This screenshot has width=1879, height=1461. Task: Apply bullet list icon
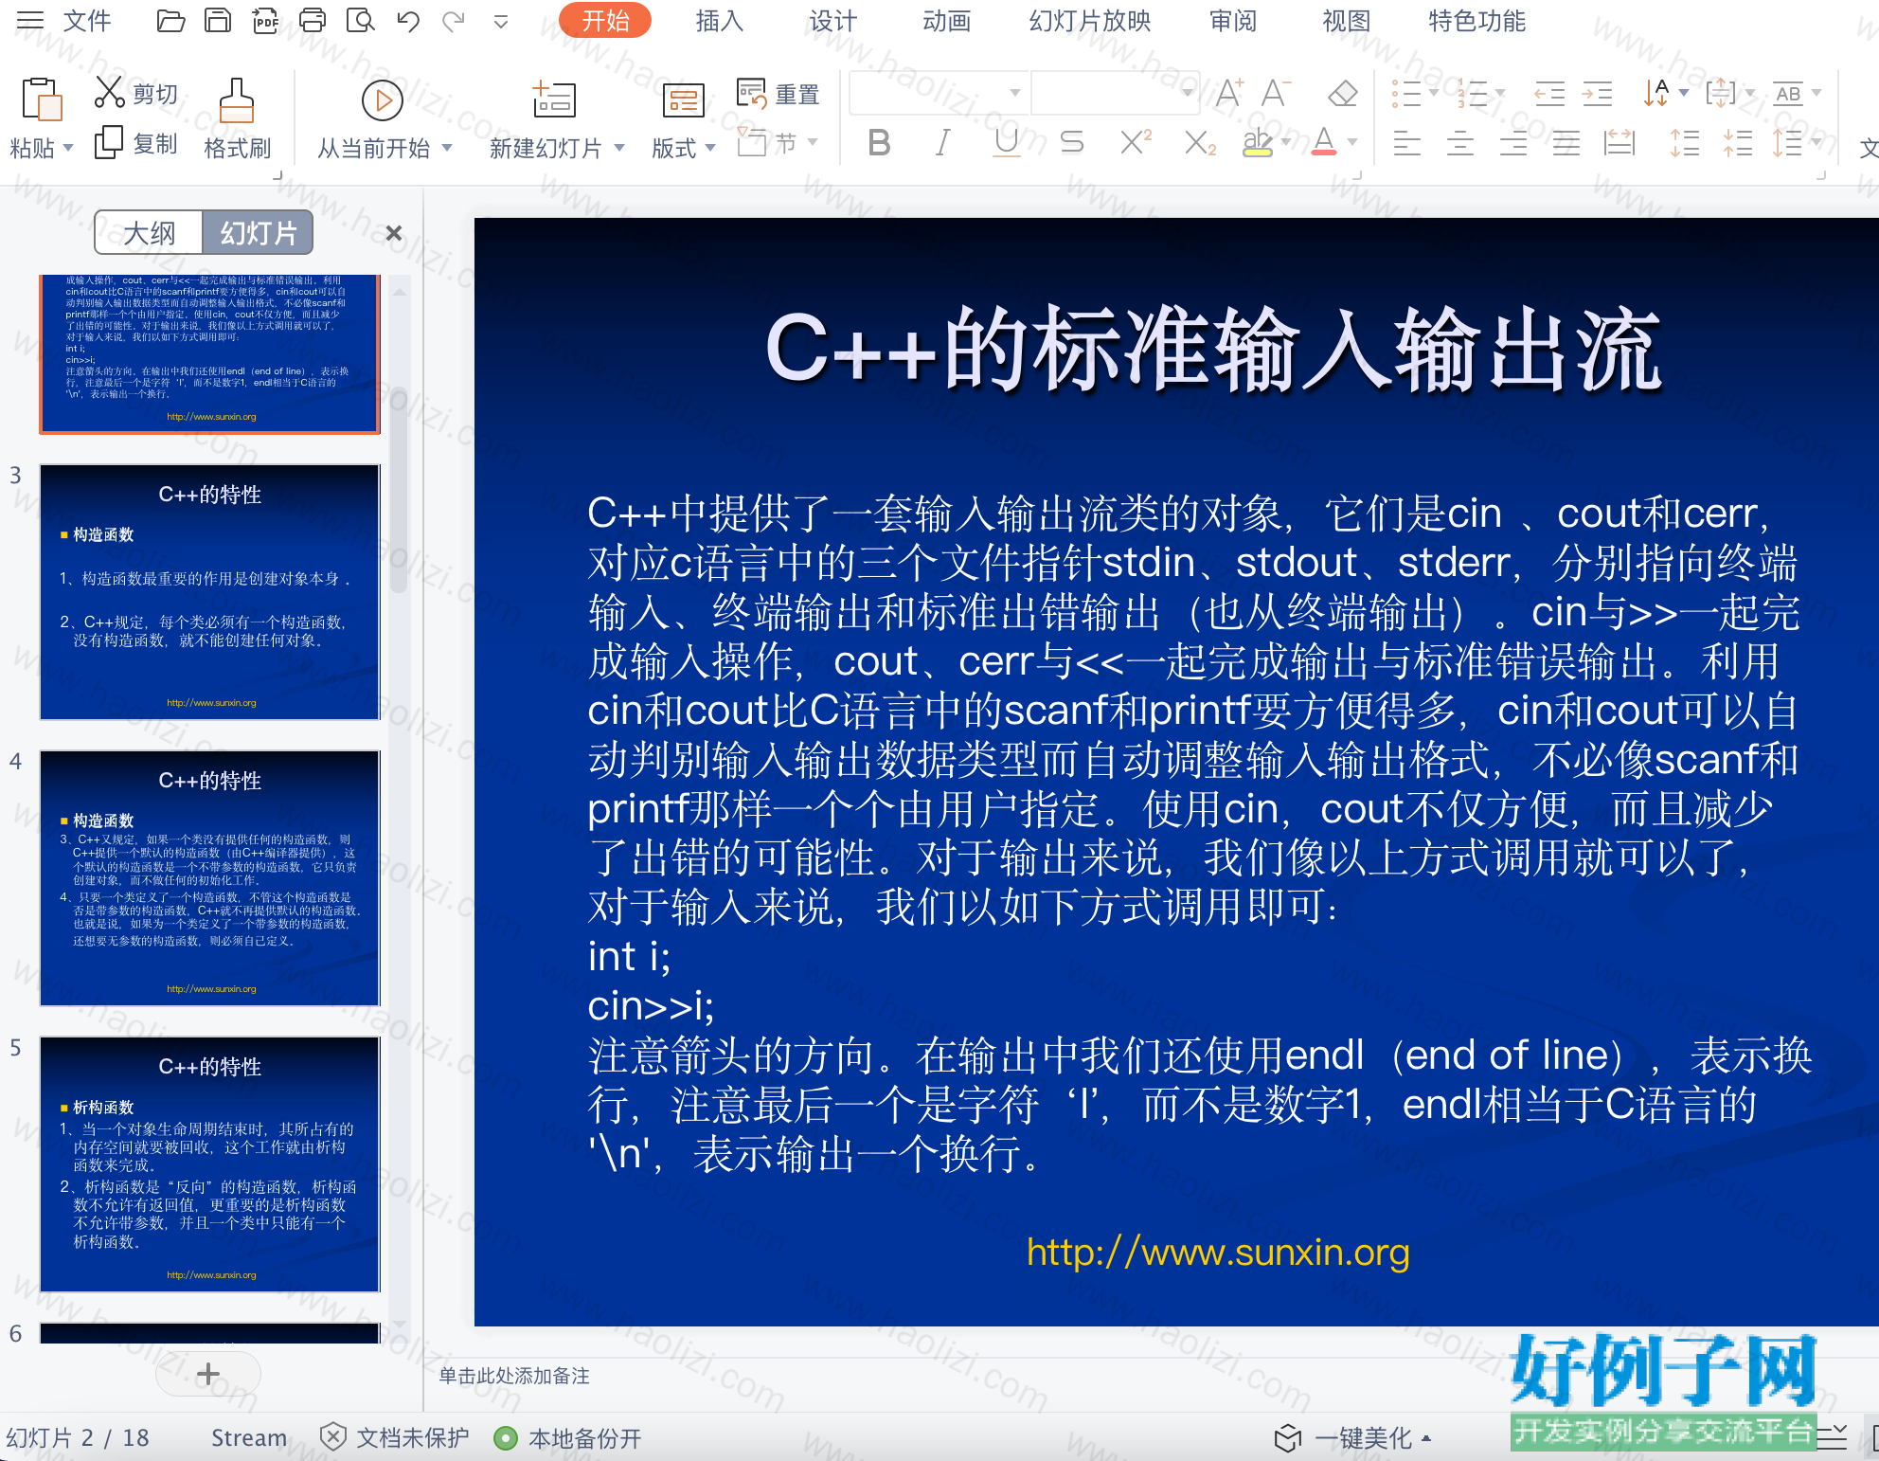click(1405, 93)
